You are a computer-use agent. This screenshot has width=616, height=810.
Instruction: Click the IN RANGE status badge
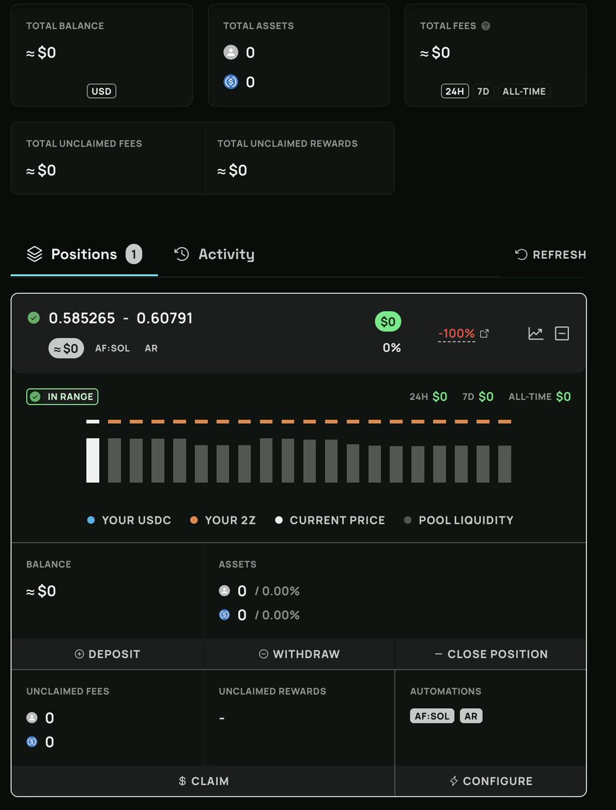coord(62,396)
